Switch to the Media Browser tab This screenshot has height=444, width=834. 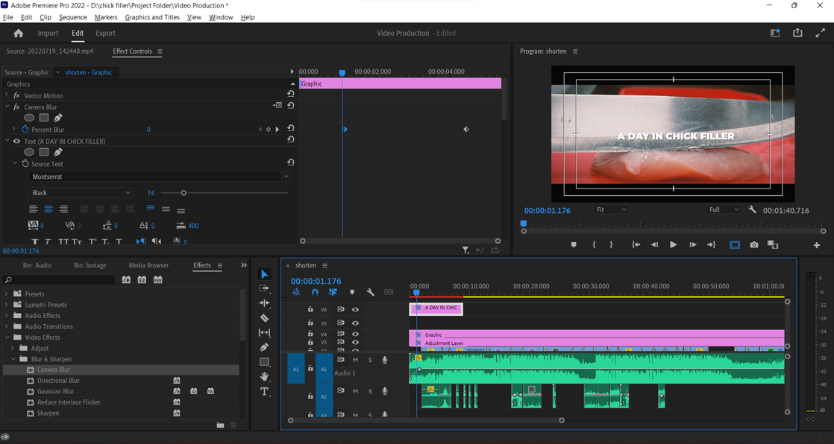148,265
